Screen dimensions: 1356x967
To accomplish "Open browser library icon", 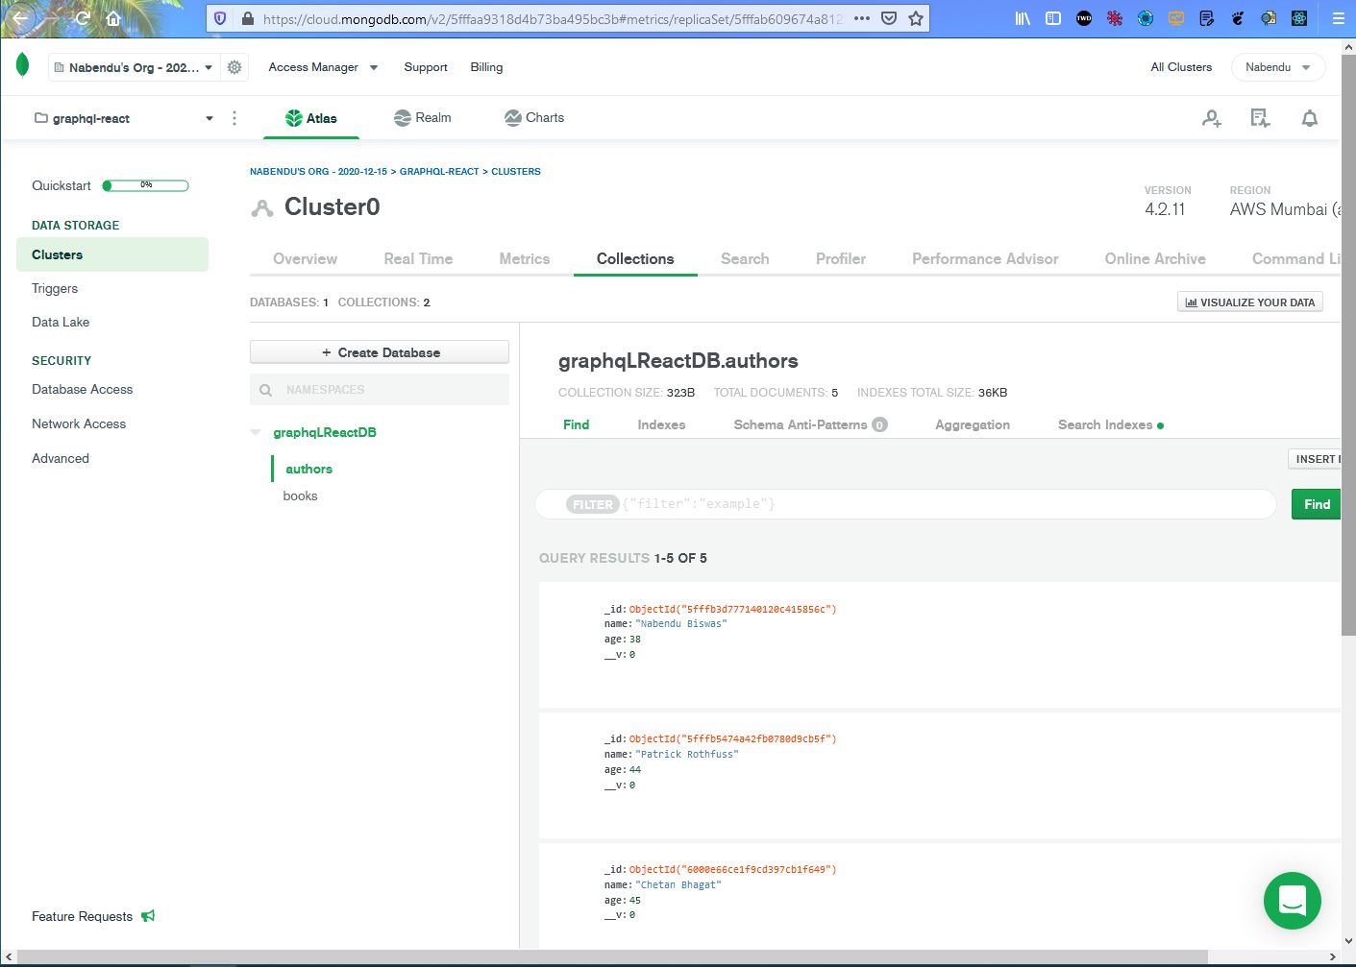I will click(1023, 18).
